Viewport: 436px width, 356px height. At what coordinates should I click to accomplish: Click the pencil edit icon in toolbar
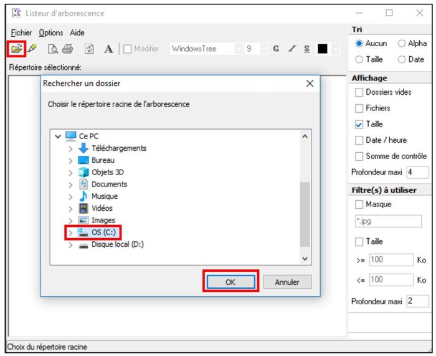tap(32, 48)
